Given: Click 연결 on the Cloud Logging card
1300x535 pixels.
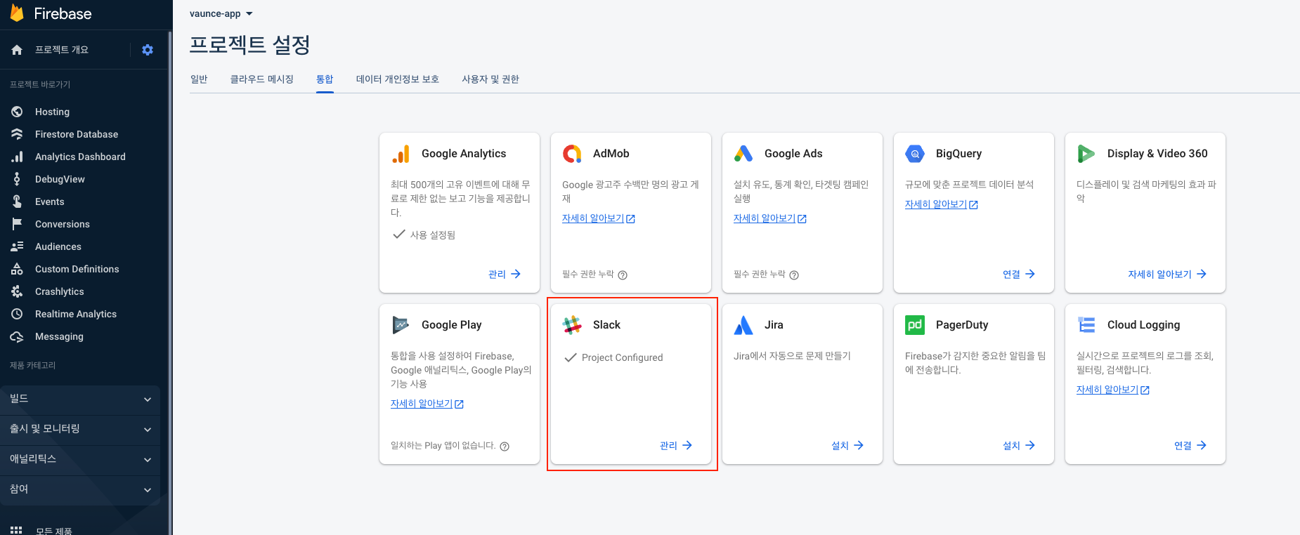Looking at the screenshot, I should tap(1190, 445).
